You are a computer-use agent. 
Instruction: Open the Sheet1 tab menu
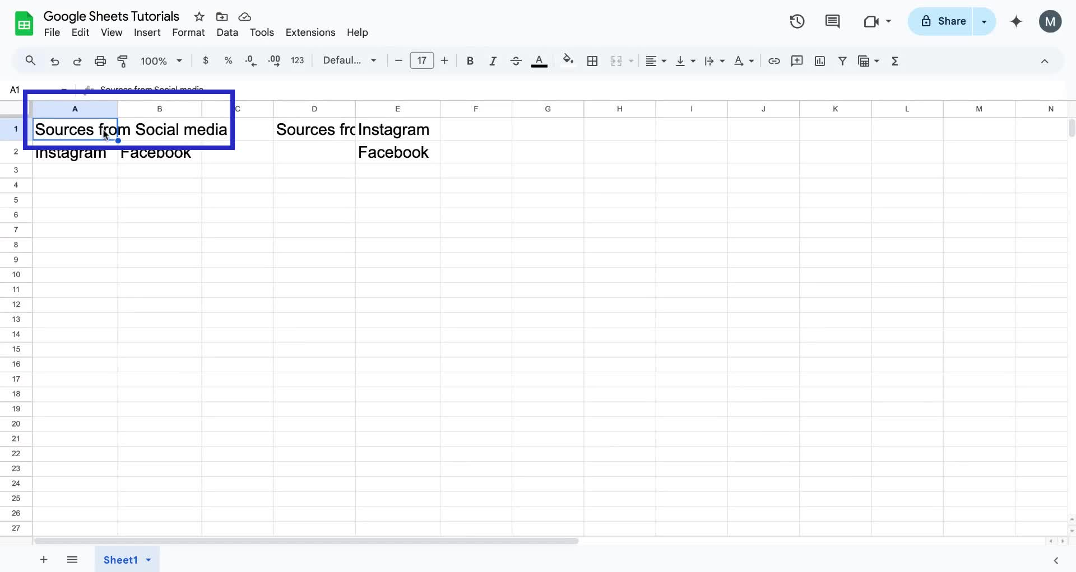(147, 560)
